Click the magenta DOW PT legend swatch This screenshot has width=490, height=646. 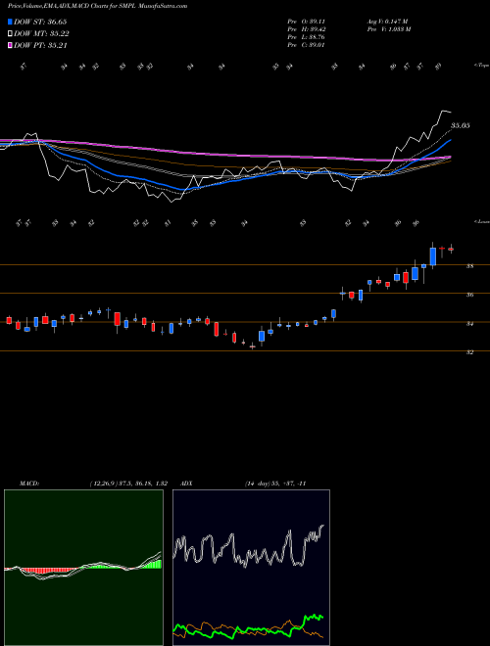point(10,45)
